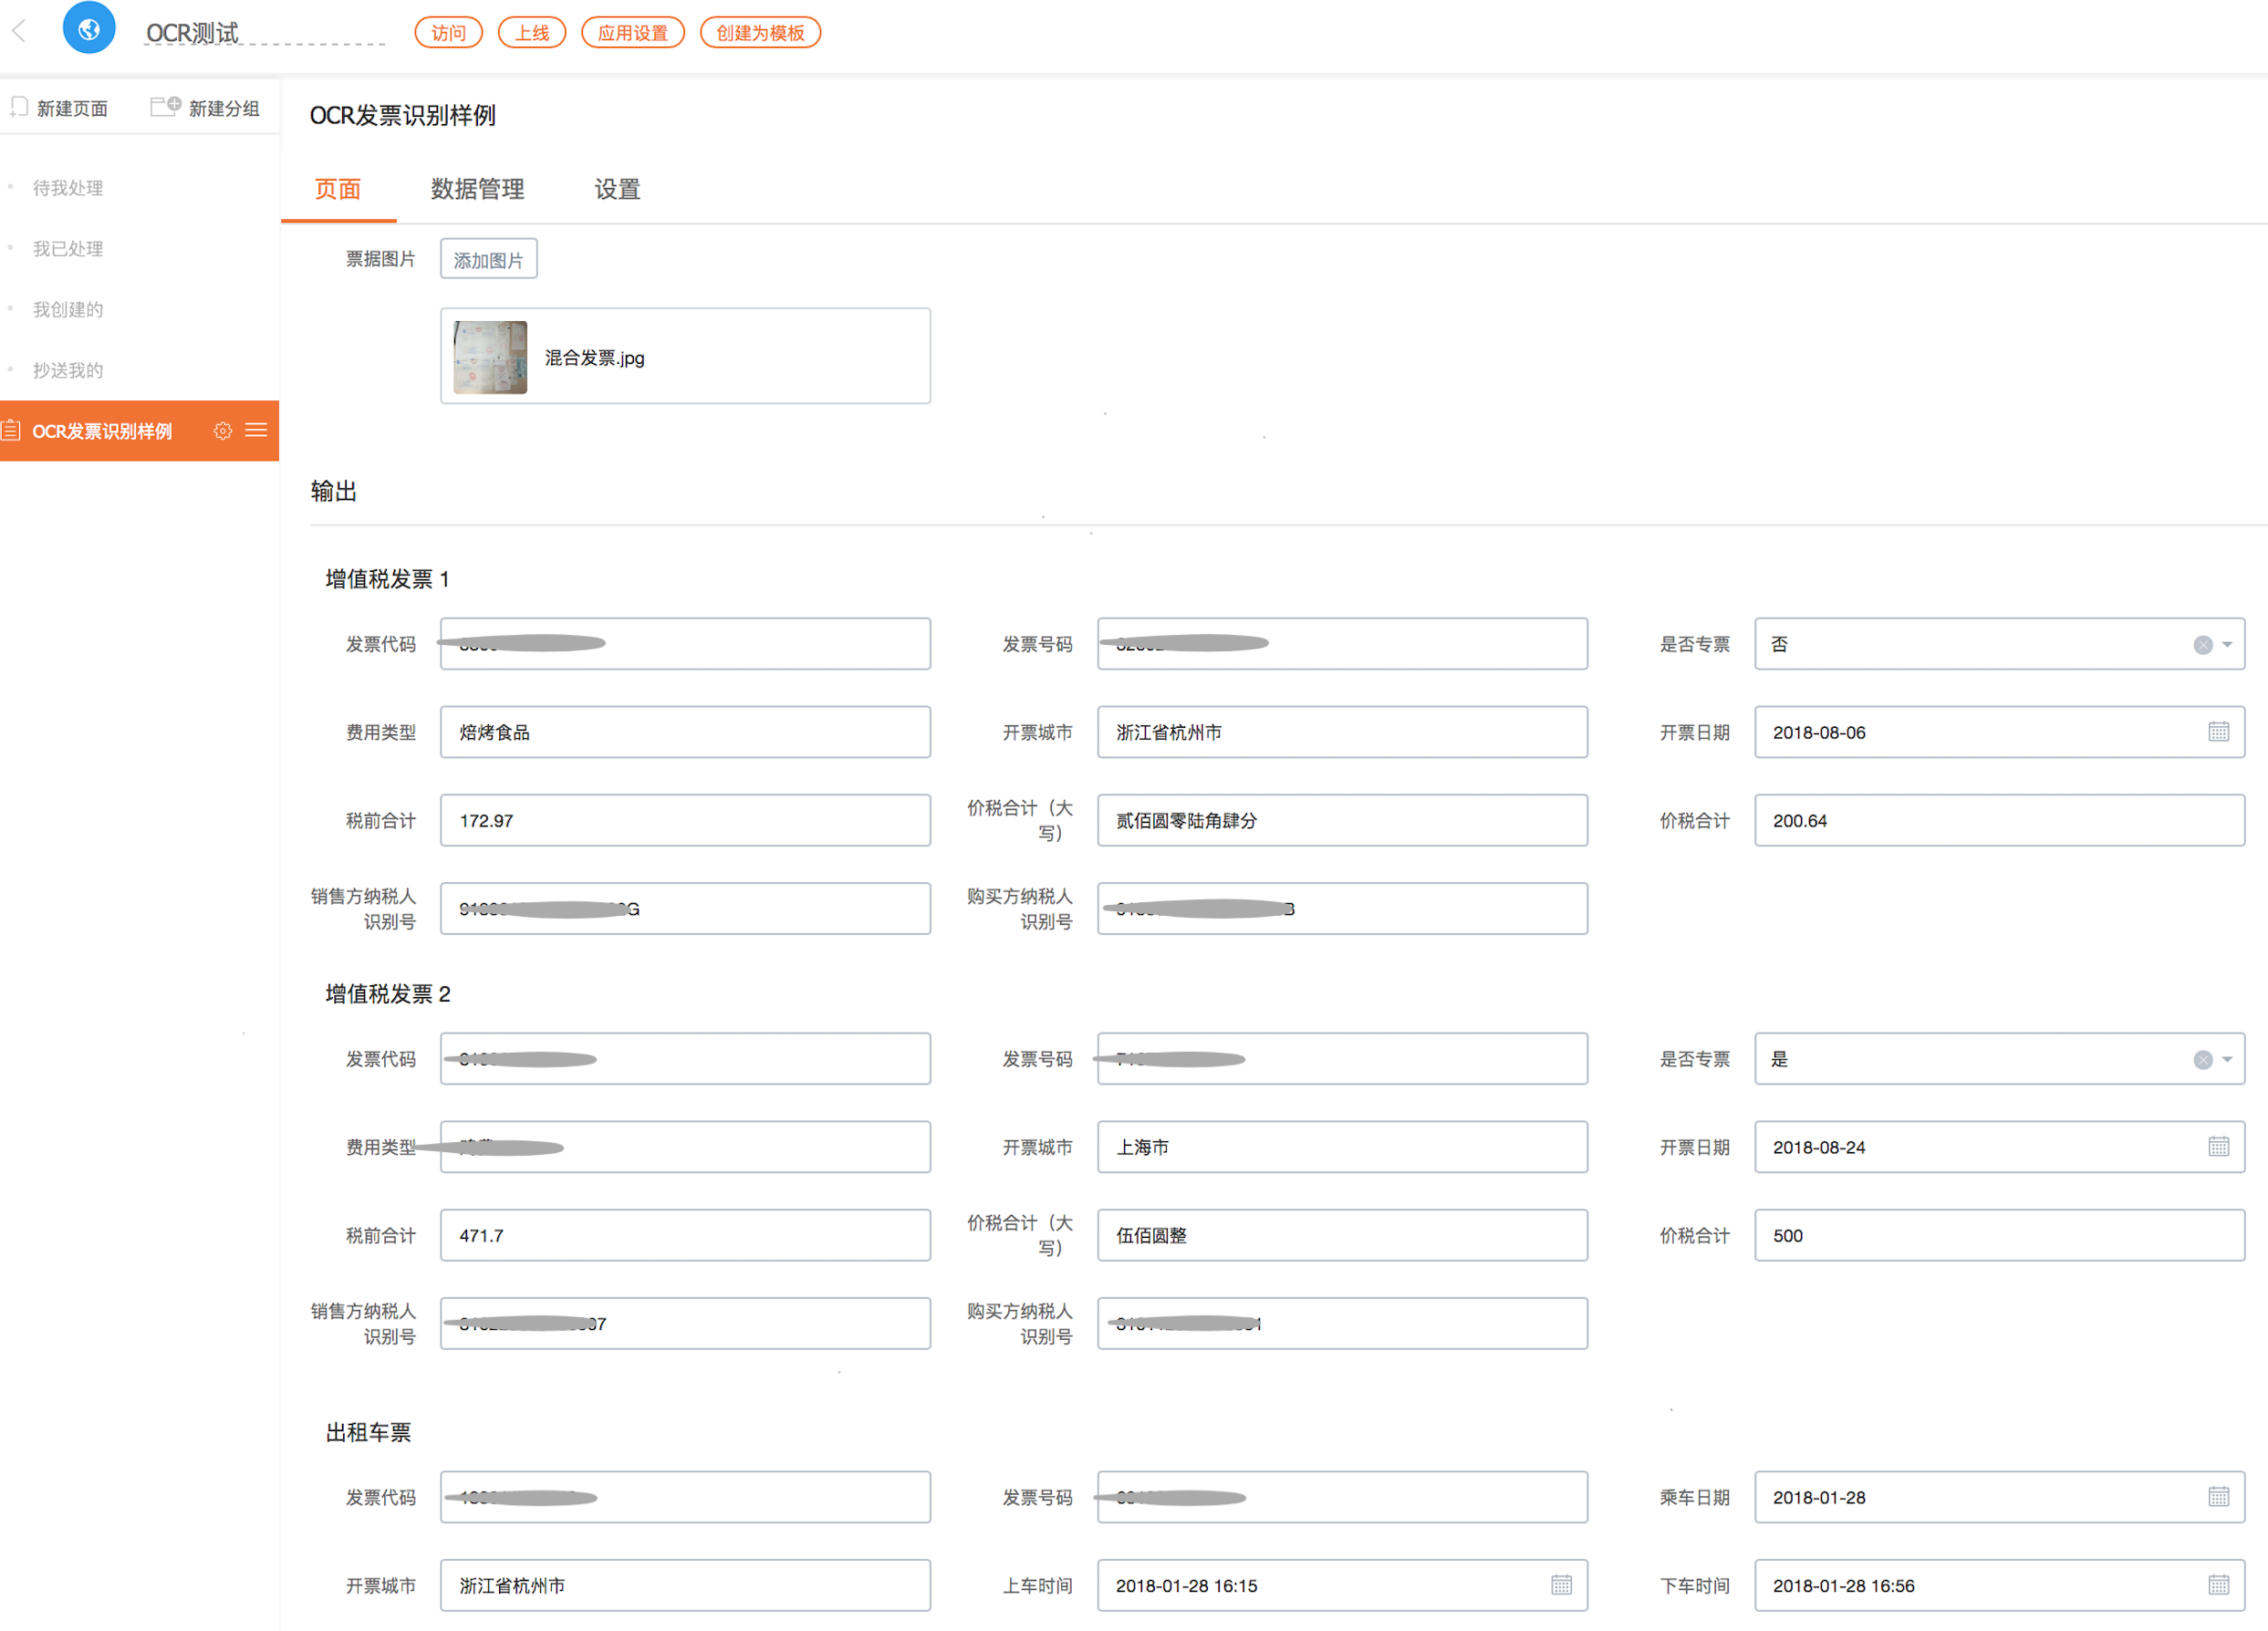Expand 是否专票 dropdown in 增值税发票 1
Viewport: 2268px width, 1631px height.
point(2227,645)
